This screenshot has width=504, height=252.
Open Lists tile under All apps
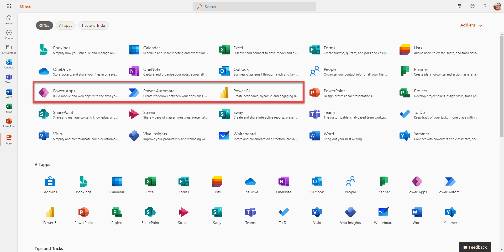217,185
